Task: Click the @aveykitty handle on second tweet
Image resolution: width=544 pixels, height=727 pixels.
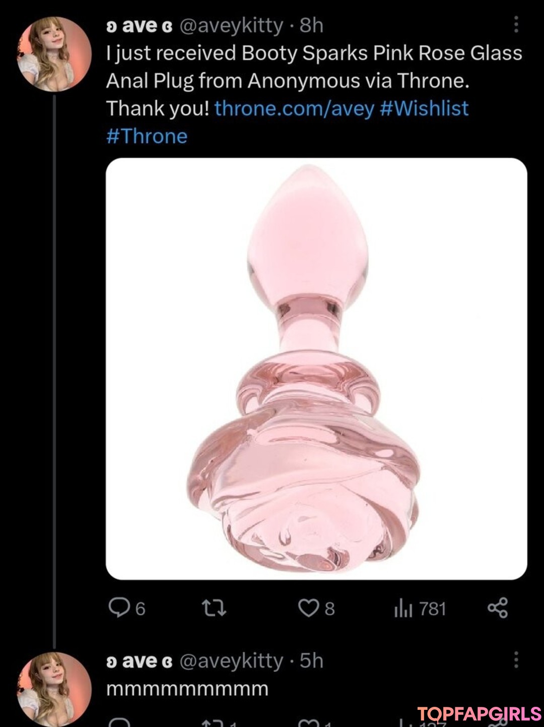Action: point(231,660)
